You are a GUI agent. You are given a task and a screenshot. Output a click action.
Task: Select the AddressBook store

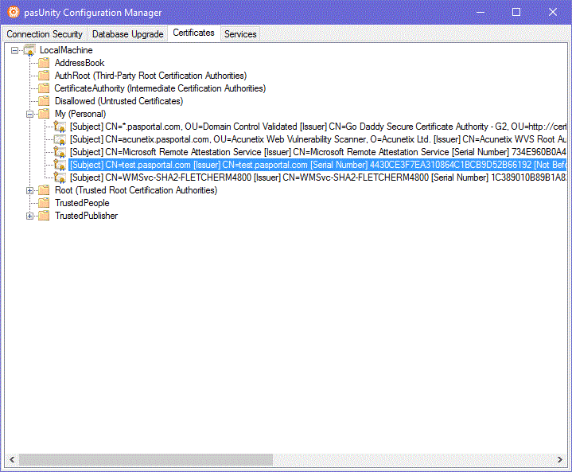pyautogui.click(x=80, y=63)
